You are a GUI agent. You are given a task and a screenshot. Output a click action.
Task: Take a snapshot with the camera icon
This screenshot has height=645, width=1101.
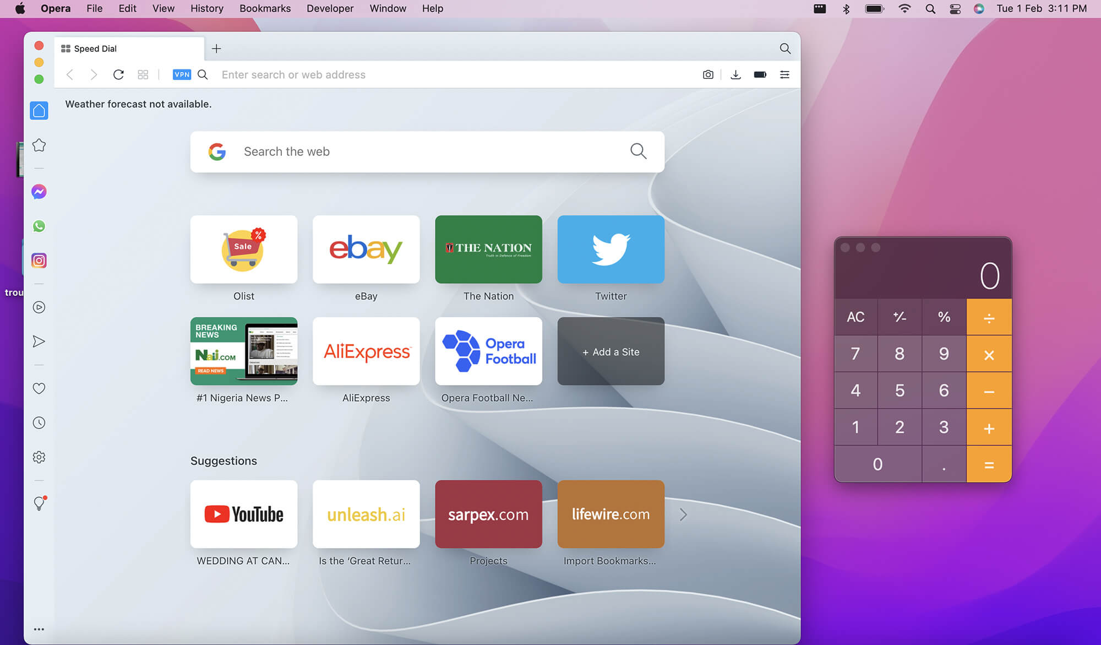click(708, 74)
